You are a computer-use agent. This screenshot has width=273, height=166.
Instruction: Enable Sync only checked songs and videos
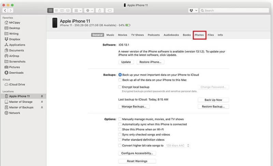pos(120,135)
